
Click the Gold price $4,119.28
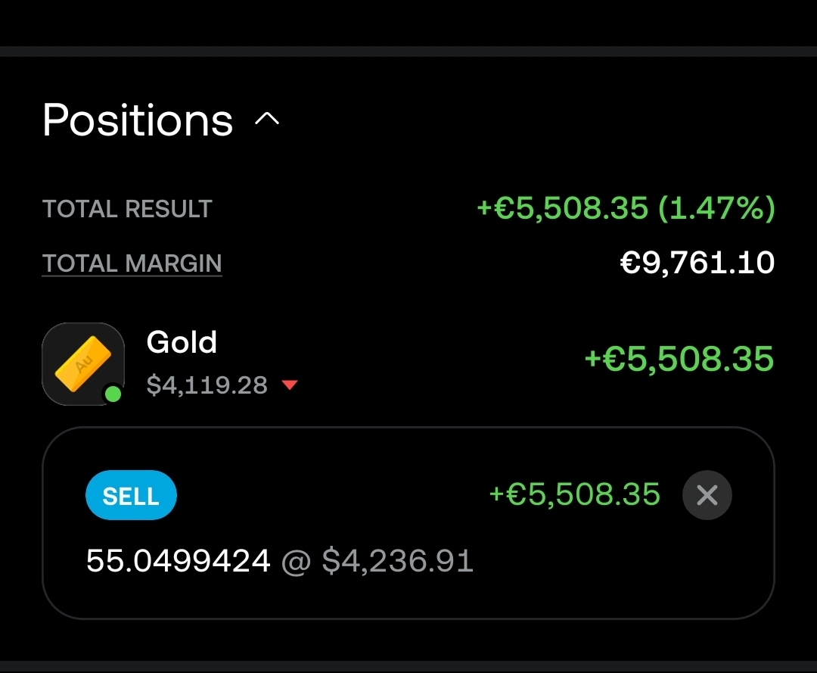point(207,385)
